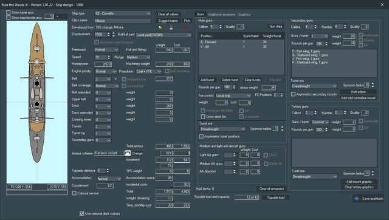Screen dimensions: 389x220
Task: Click the main Rounds per gun stepper
Action: tap(234, 87)
